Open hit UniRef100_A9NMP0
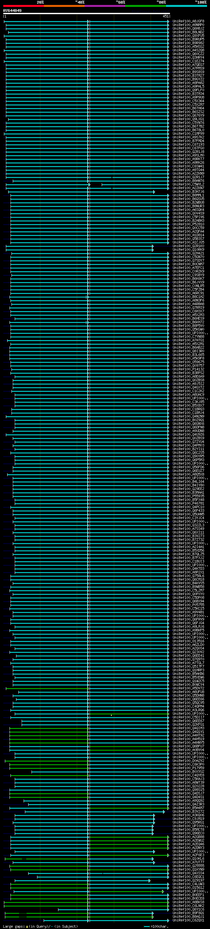This screenshot has height=929, width=210. [188, 25]
